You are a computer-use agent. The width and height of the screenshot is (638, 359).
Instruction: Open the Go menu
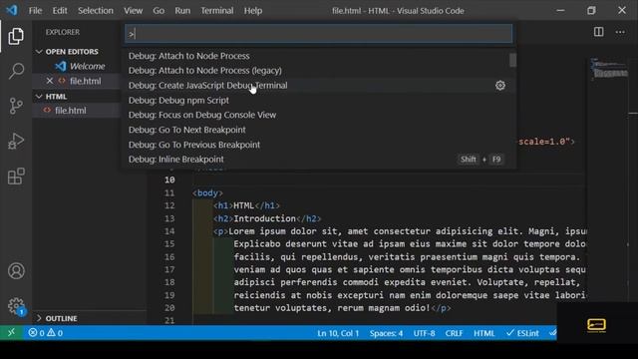click(159, 11)
